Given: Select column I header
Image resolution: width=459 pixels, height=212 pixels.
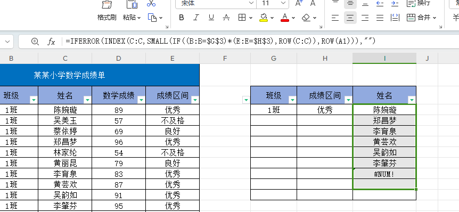Looking at the screenshot, I should [x=384, y=58].
